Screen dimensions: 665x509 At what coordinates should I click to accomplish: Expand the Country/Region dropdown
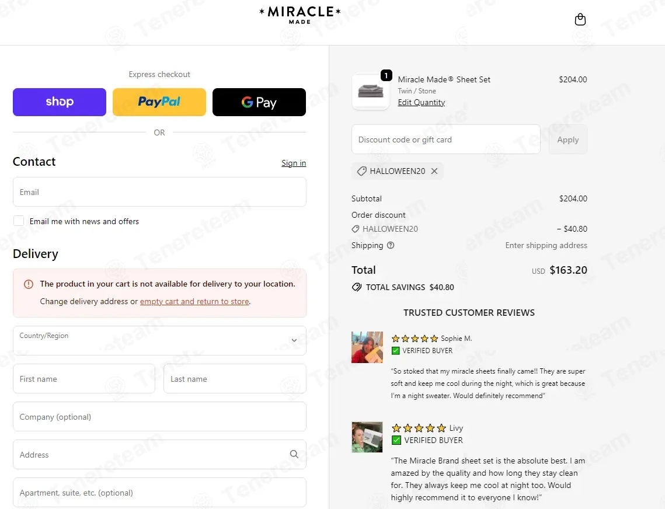point(159,340)
